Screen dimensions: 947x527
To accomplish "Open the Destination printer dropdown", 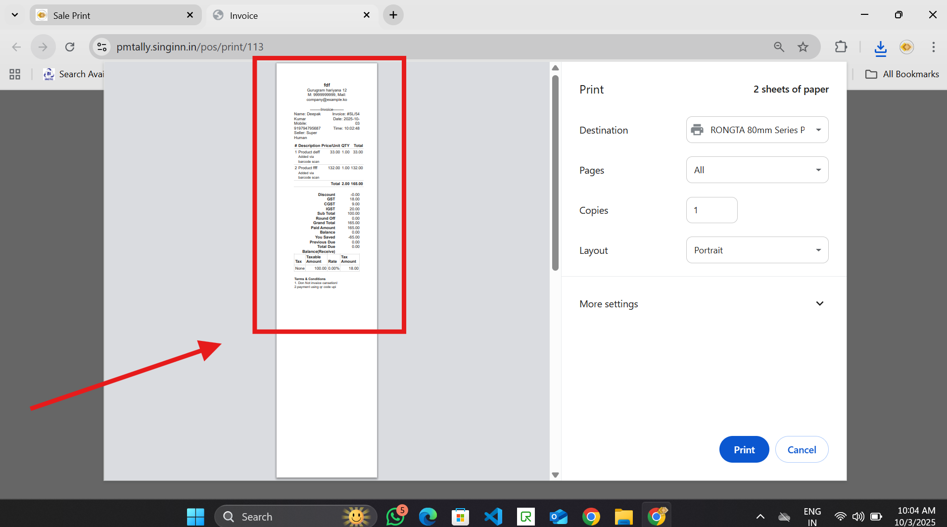I will (x=757, y=130).
